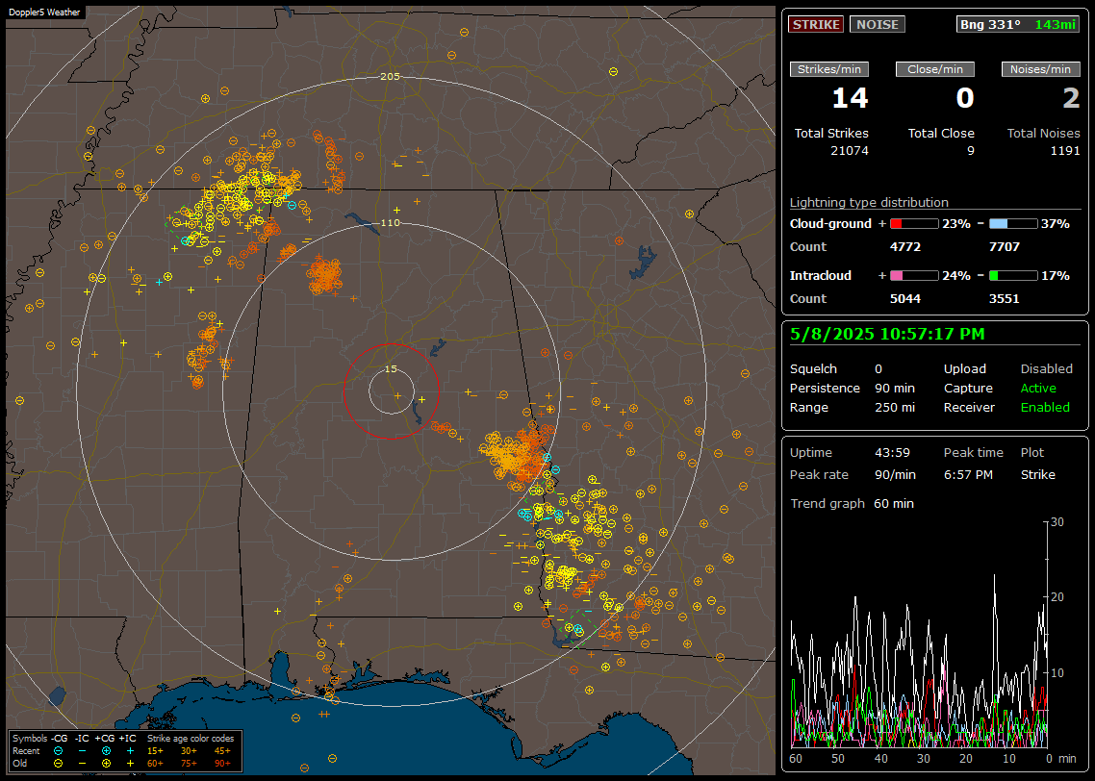Screen dimensions: 1095x781
Task: Select the NOISE mode button
Action: [878, 24]
